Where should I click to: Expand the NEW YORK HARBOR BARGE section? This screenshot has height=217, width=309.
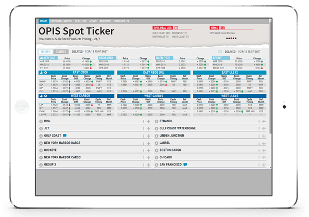[41, 143]
